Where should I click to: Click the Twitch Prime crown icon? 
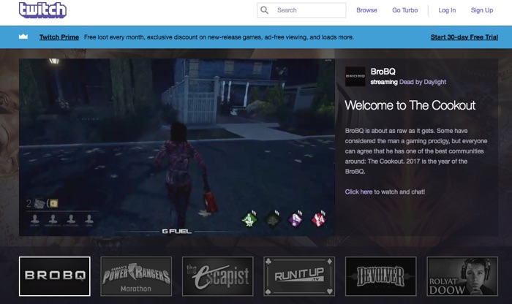(23, 37)
